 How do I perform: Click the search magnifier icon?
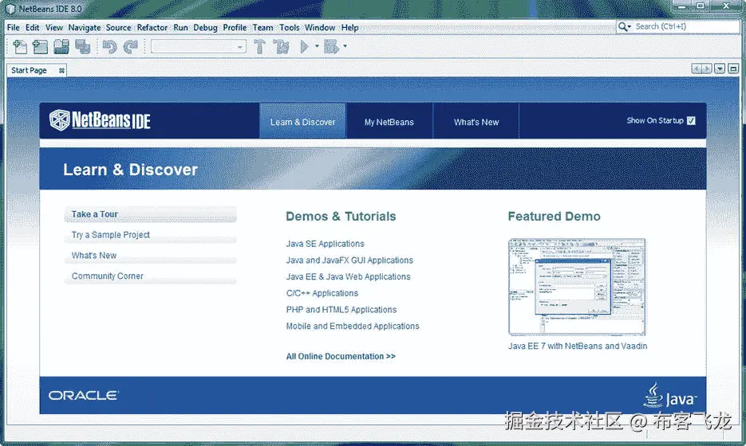622,26
